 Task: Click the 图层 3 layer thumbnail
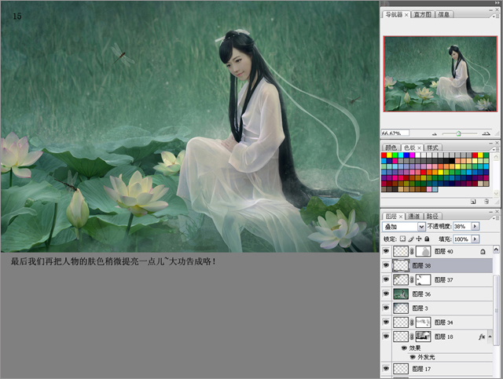coord(401,308)
